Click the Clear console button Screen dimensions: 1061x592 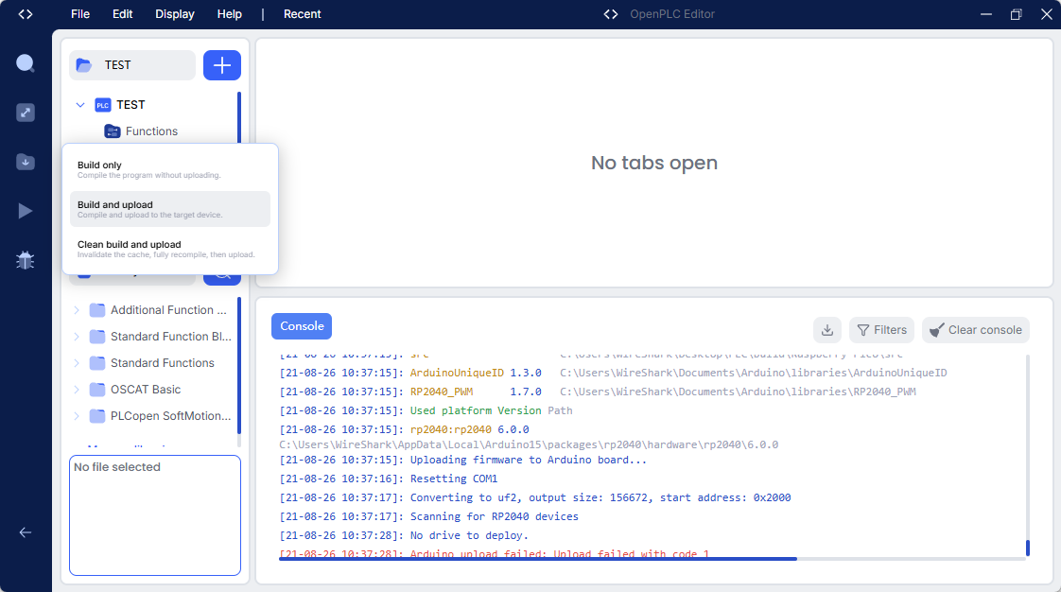click(976, 330)
